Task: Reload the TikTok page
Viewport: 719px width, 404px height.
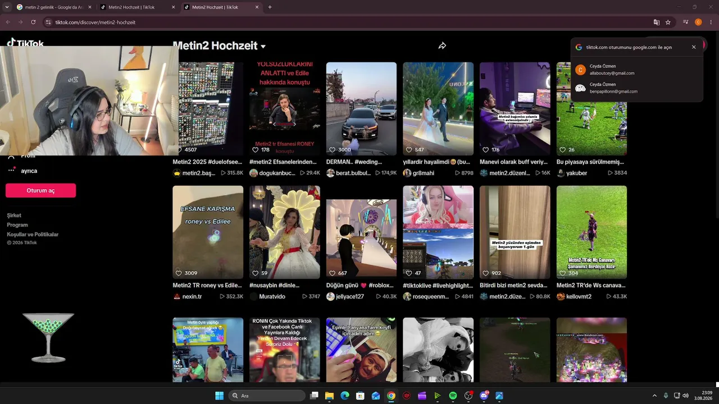Action: 33,22
